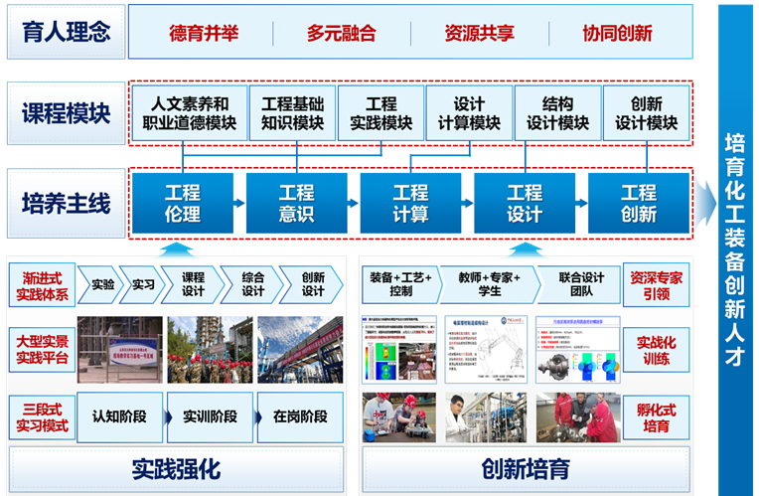Click the 课程设计 chevron step
This screenshot has height=496, width=759.
point(193,284)
